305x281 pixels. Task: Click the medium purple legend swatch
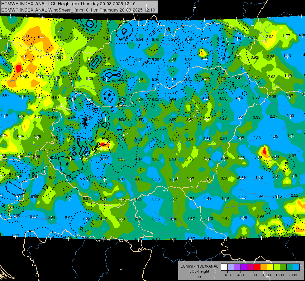pyautogui.click(x=237, y=267)
